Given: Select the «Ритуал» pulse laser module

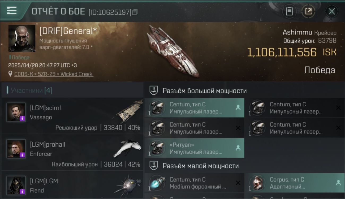Looking at the screenshot, I should pos(195,148).
